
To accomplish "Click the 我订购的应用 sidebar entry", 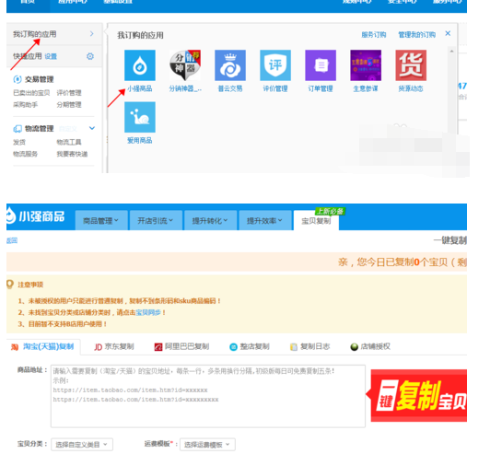I will coord(53,34).
